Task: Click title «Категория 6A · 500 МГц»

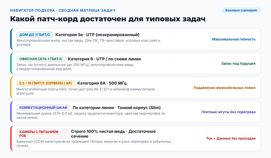Action: [102, 83]
